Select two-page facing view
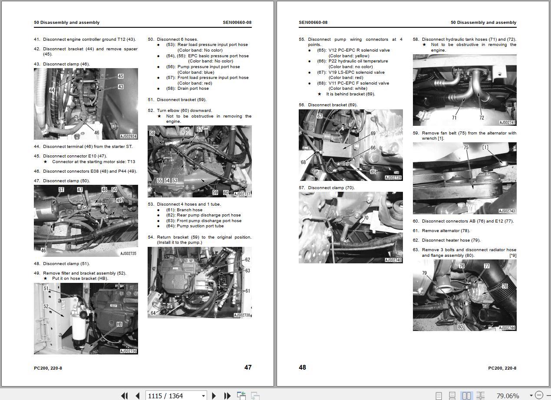The height and width of the screenshot is (400, 551). [466, 396]
